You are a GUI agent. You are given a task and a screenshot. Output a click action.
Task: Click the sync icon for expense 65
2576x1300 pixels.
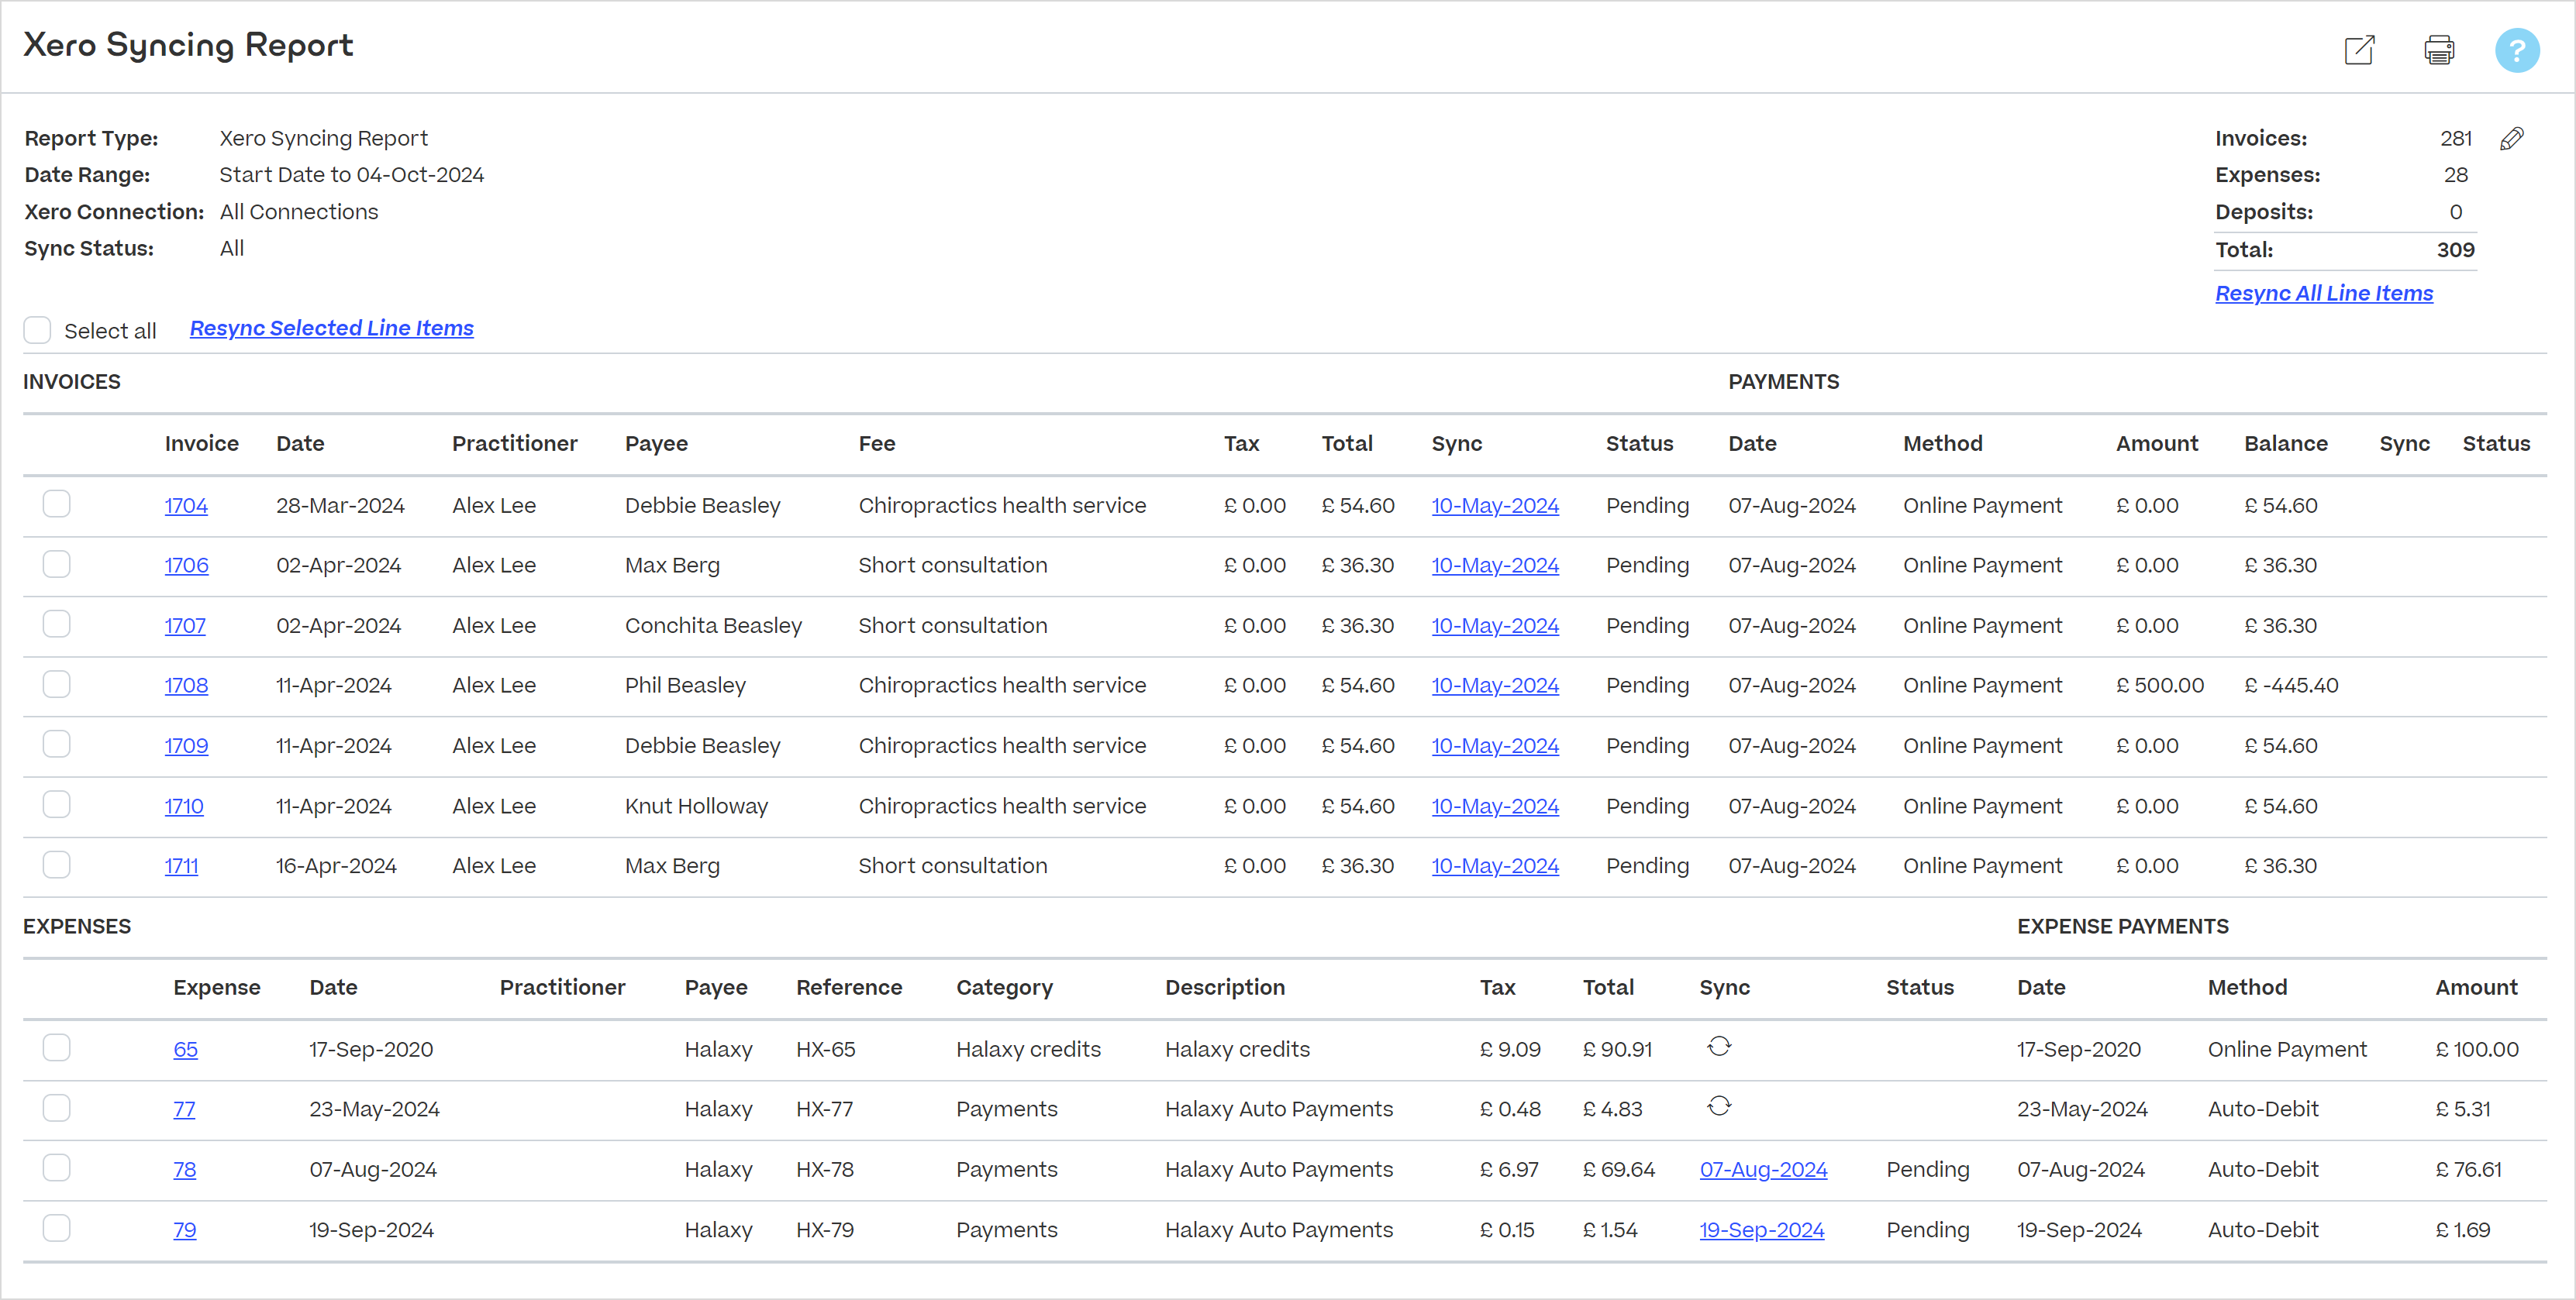pos(1719,1046)
